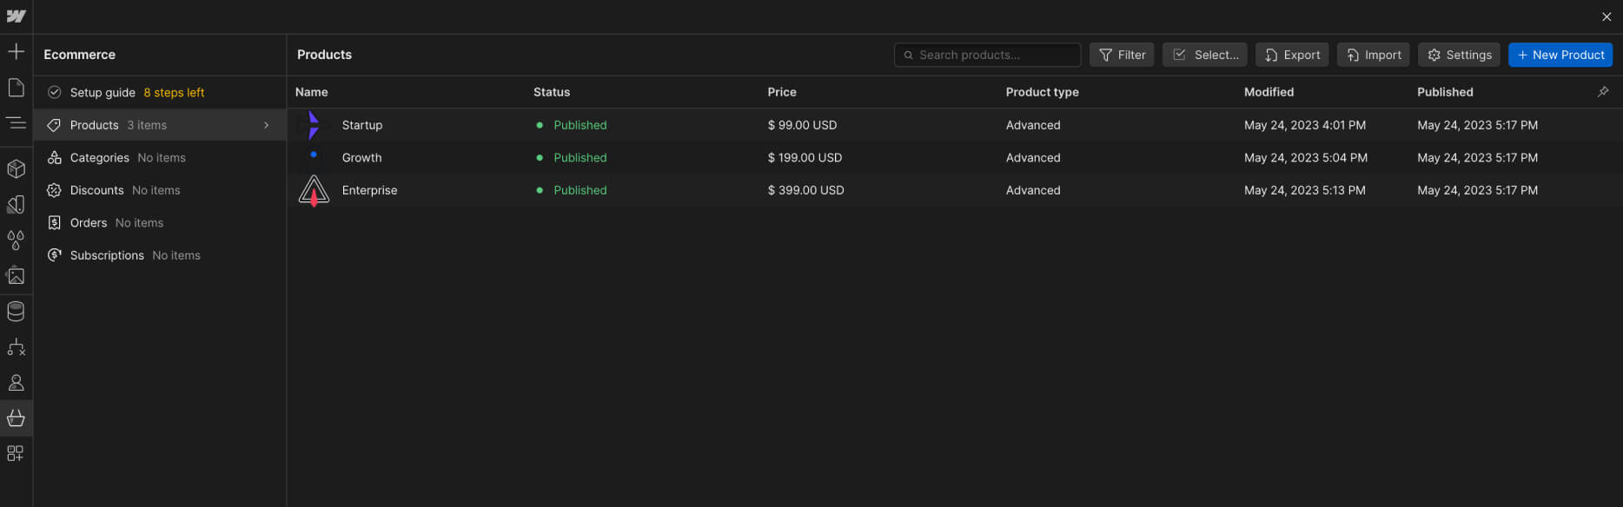Open the Filter options
Screen dimensions: 1623x507
tap(1122, 55)
